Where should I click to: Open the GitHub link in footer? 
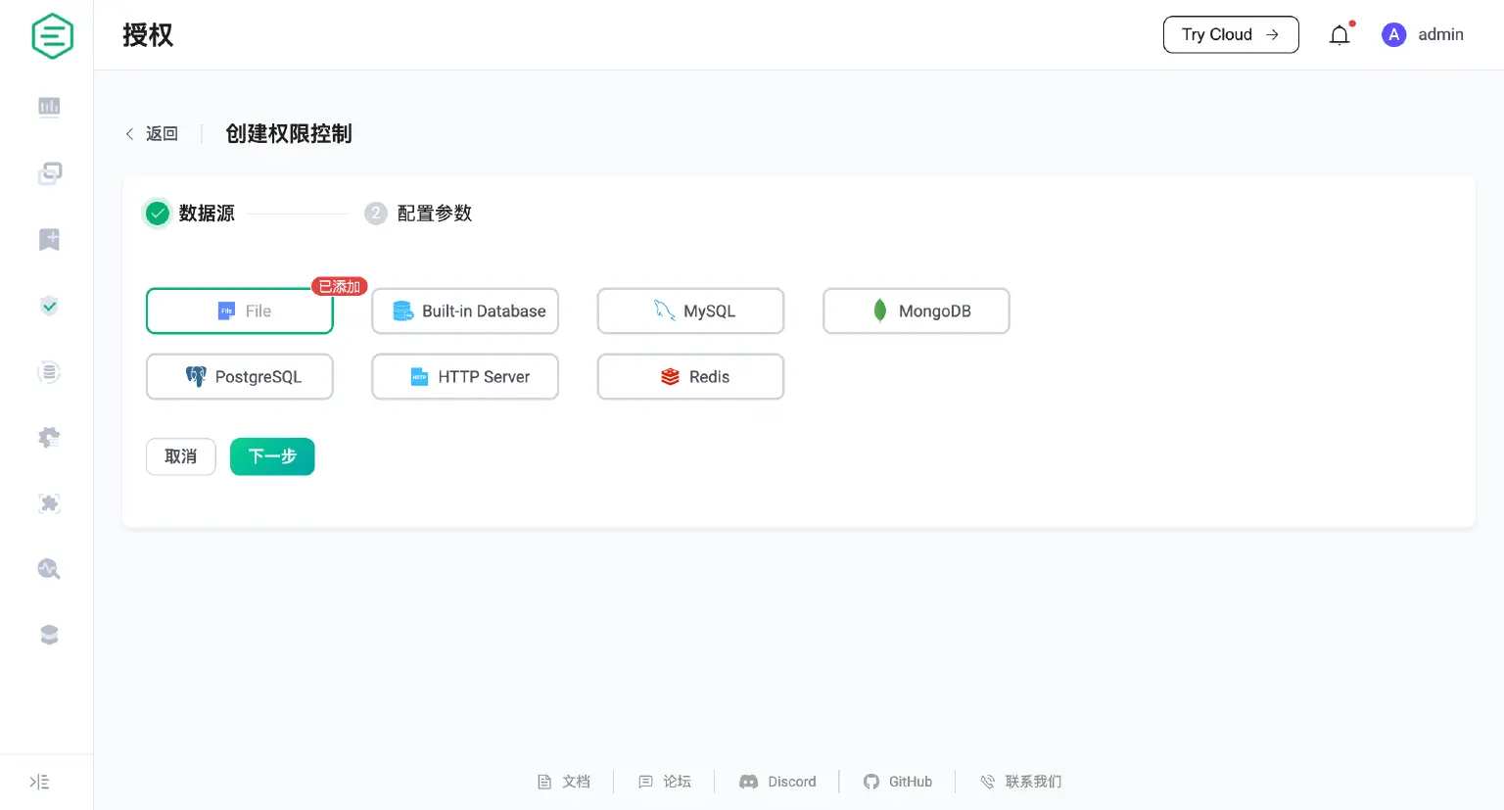(898, 782)
